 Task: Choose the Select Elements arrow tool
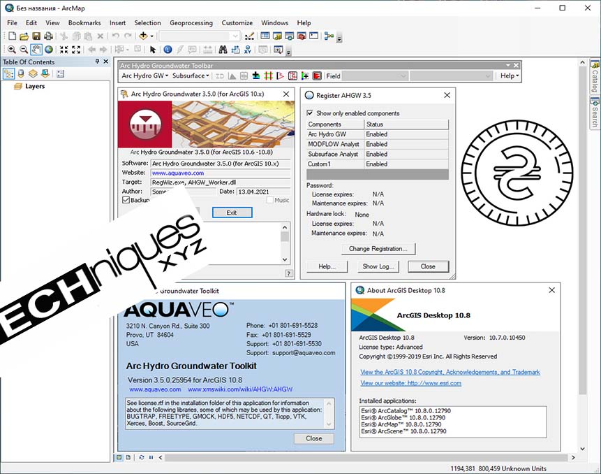tap(153, 50)
